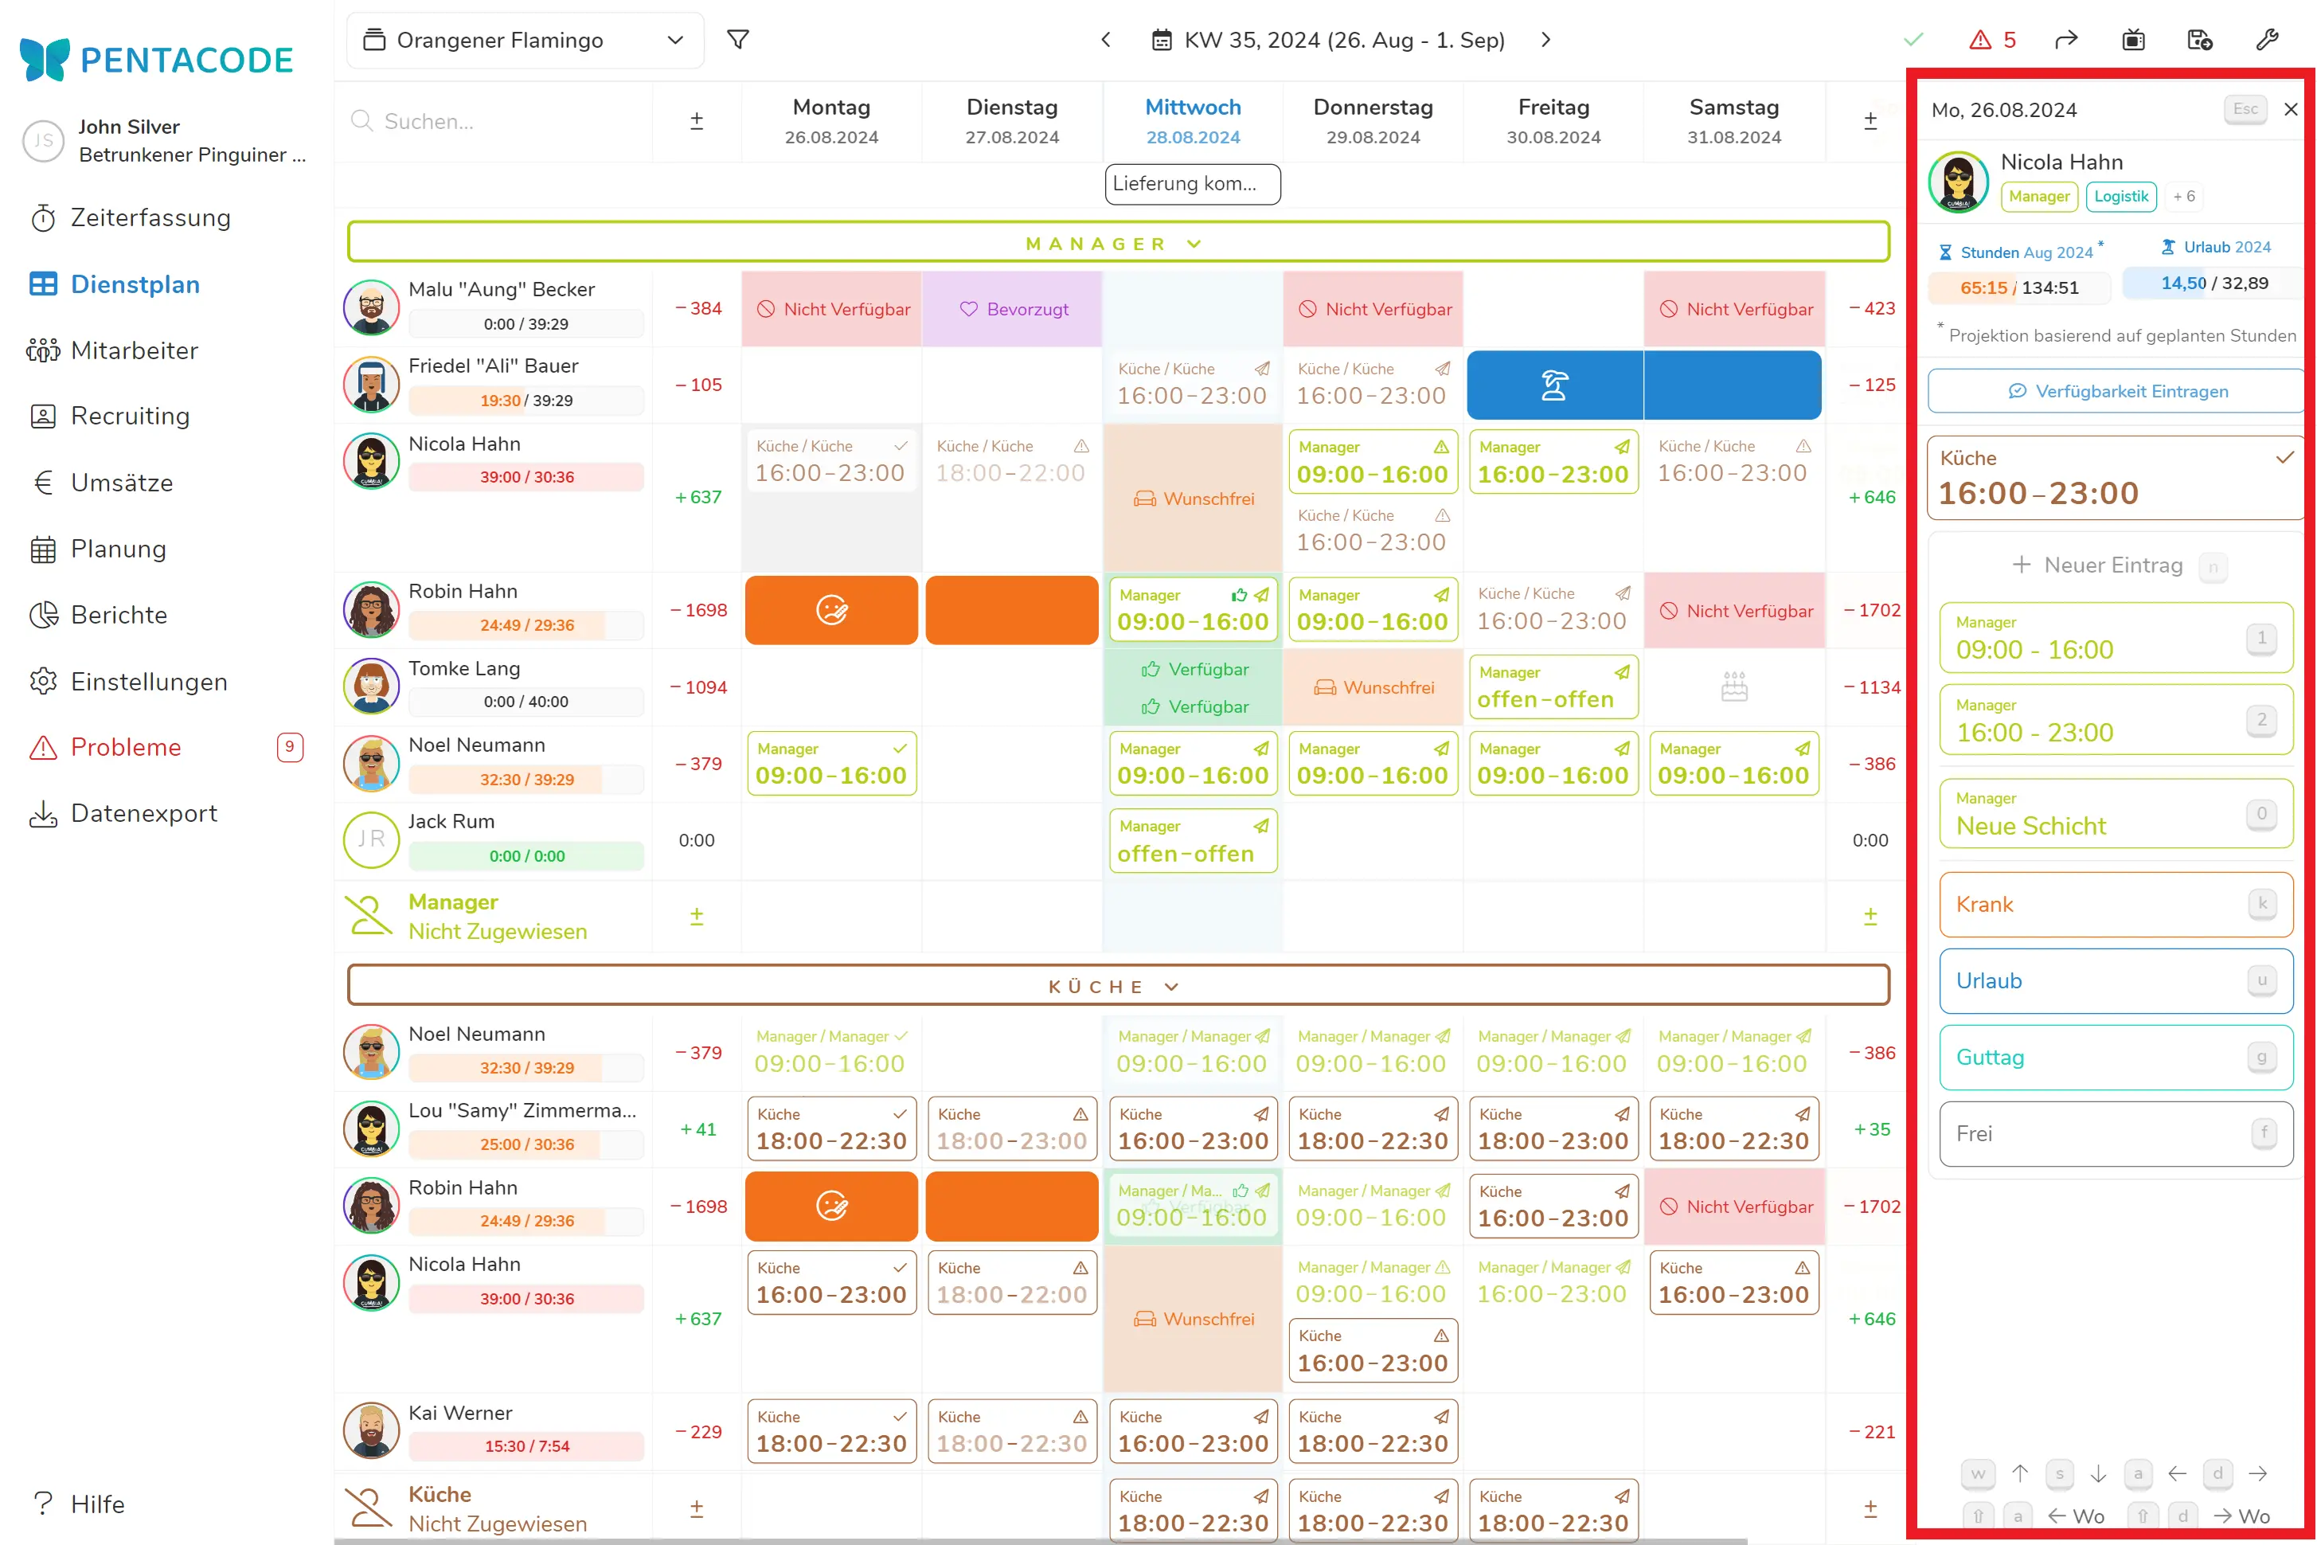Click Robin Hahn's orange sick block Monday
This screenshot has height=1545, width=2317.
pos(830,610)
